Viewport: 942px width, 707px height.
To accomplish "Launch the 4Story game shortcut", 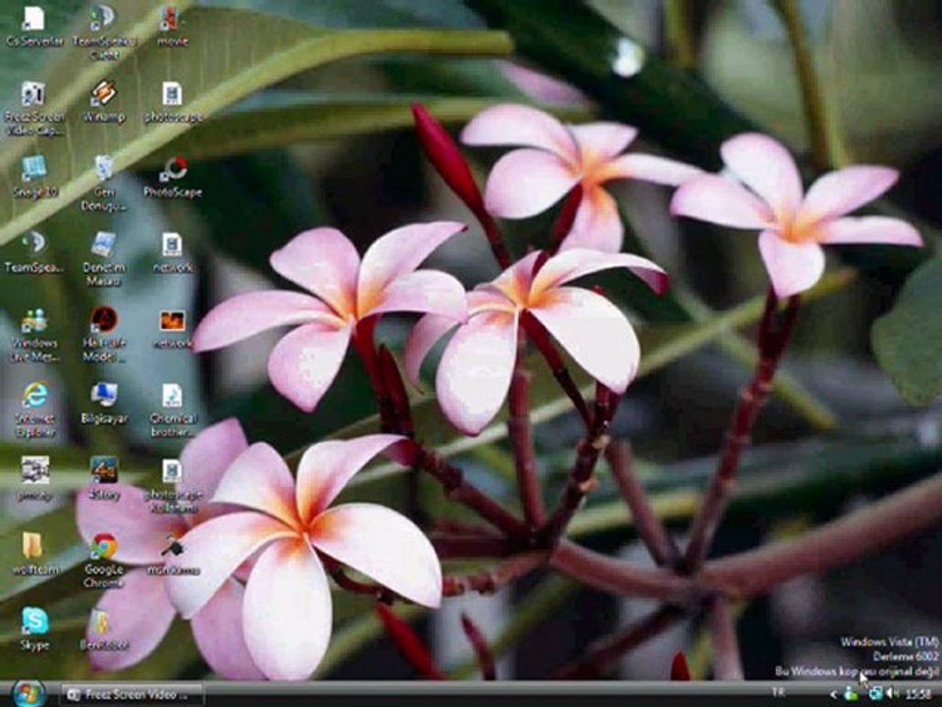I will (x=103, y=478).
